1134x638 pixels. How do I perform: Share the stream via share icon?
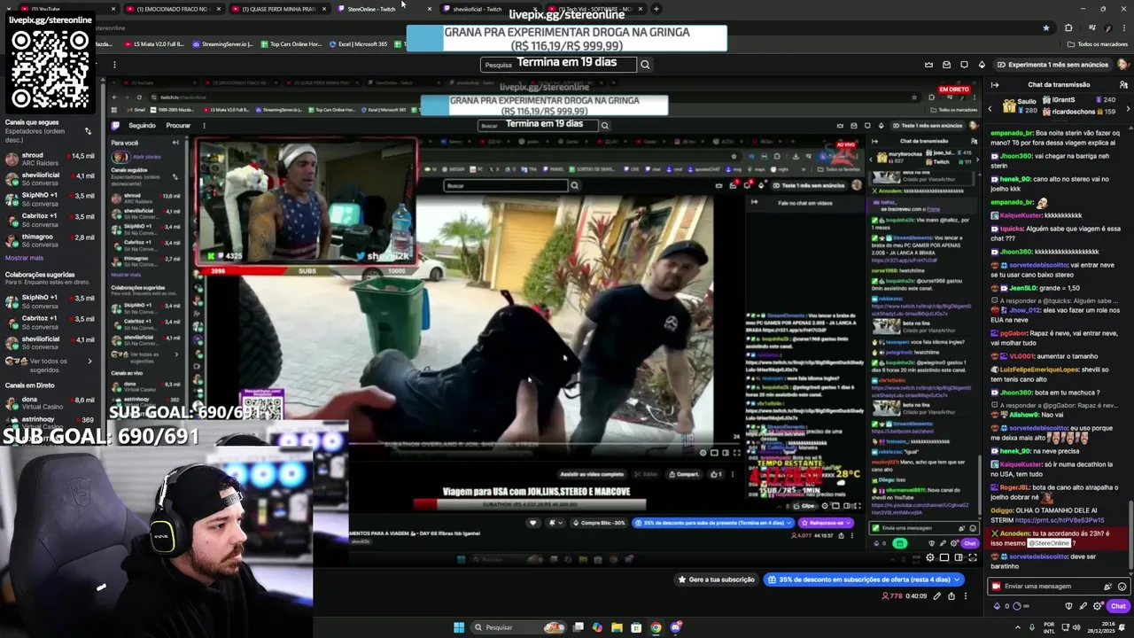pos(951,596)
